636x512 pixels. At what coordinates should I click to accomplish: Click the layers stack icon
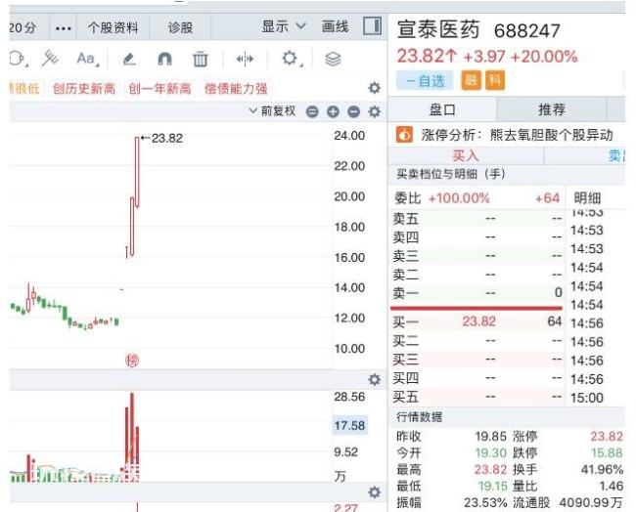tap(333, 60)
